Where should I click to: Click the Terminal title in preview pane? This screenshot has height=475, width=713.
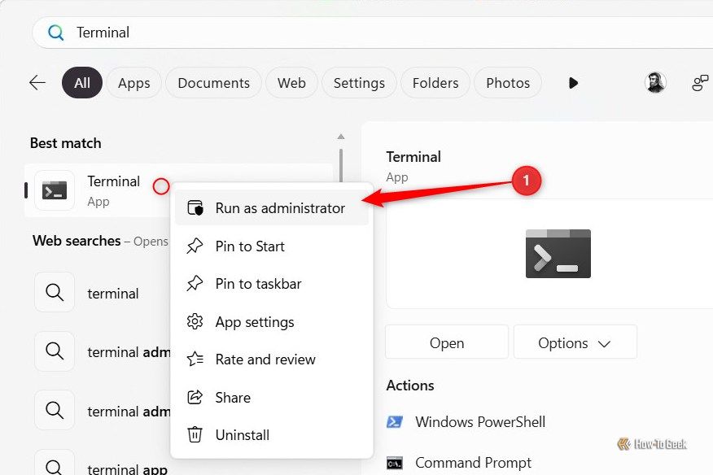413,157
